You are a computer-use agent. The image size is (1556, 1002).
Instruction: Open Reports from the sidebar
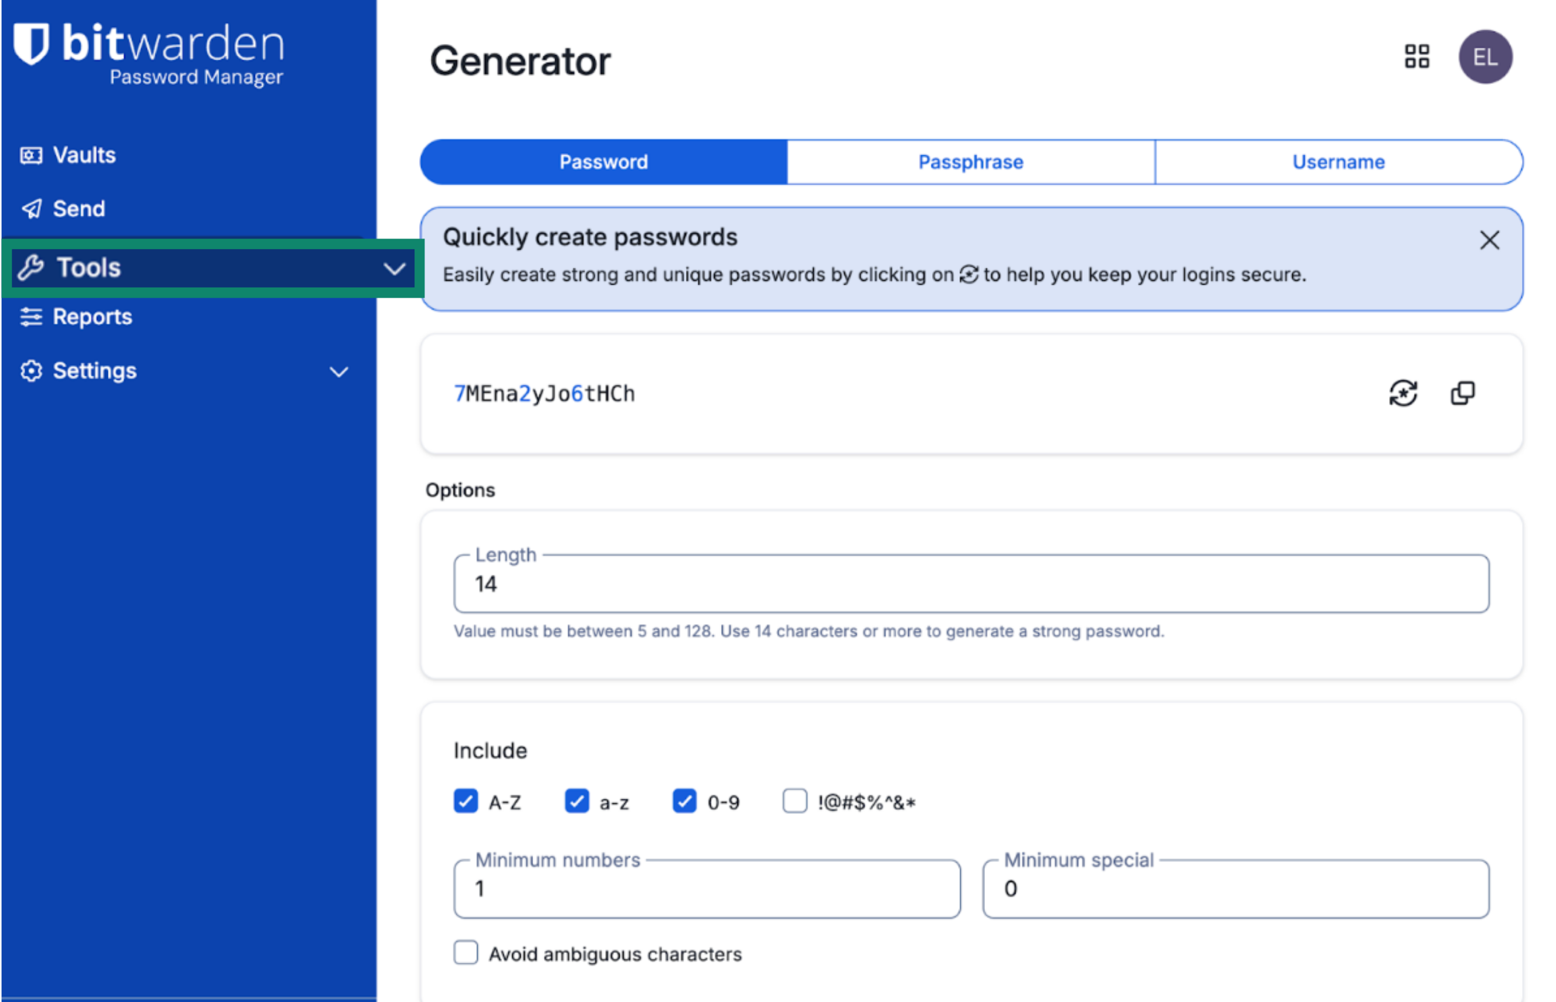click(92, 317)
